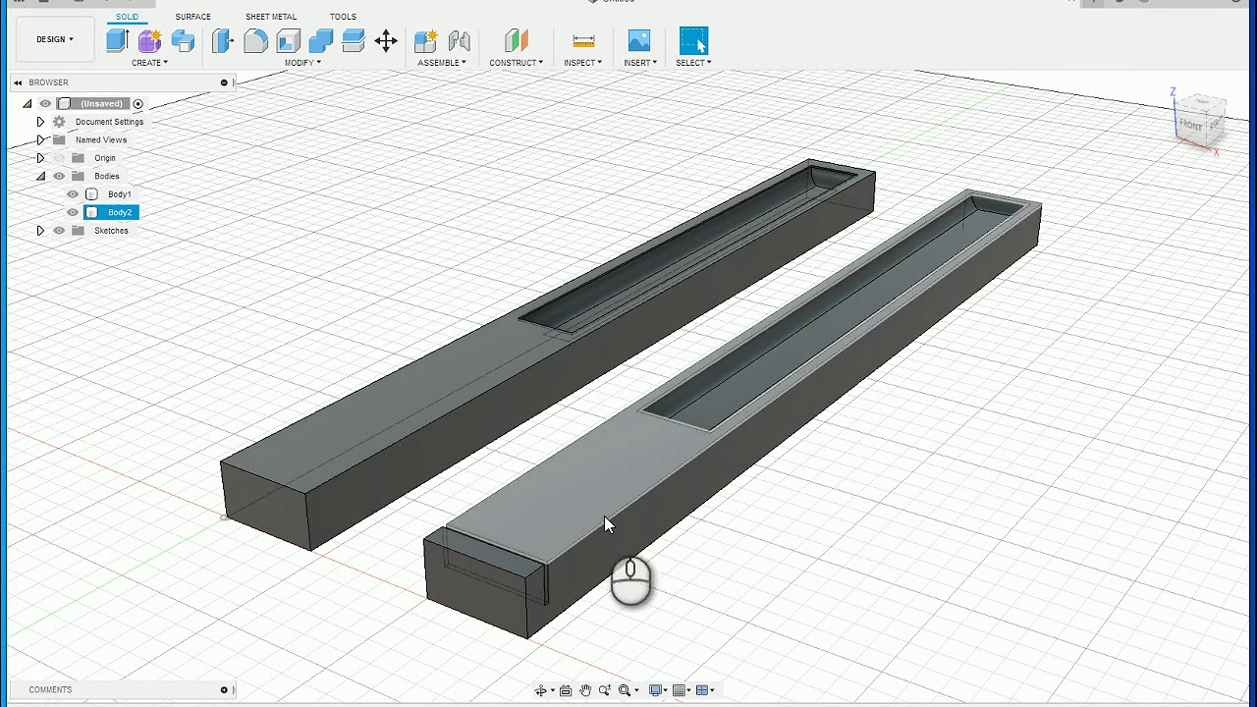The height and width of the screenshot is (707, 1257).
Task: Click the Create Form purple icon
Action: 149,40
